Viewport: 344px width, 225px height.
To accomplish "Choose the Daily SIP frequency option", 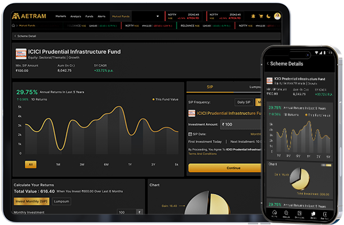I will pos(244,102).
